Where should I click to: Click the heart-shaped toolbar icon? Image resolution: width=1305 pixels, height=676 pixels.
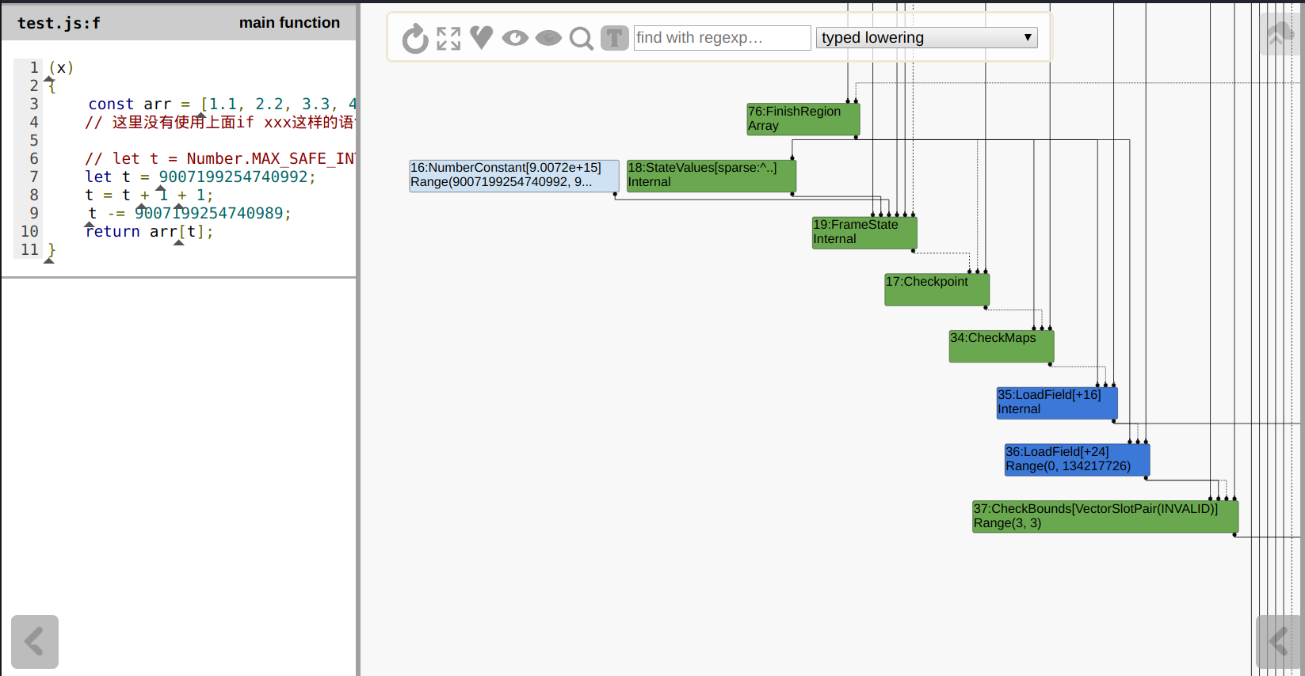tap(481, 37)
